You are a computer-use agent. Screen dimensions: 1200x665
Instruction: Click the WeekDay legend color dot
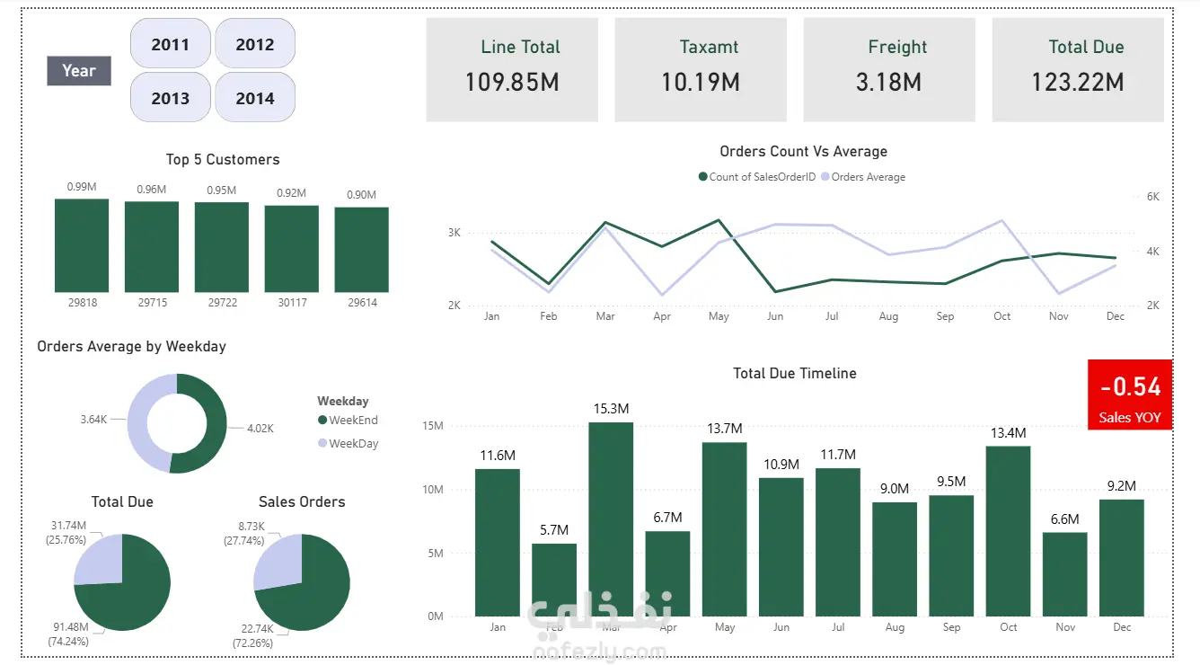322,444
